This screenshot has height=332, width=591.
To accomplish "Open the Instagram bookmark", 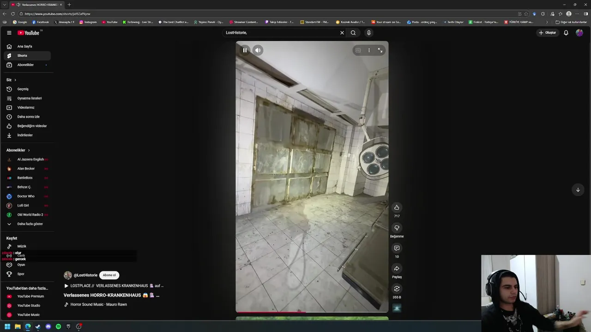I will [x=88, y=22].
